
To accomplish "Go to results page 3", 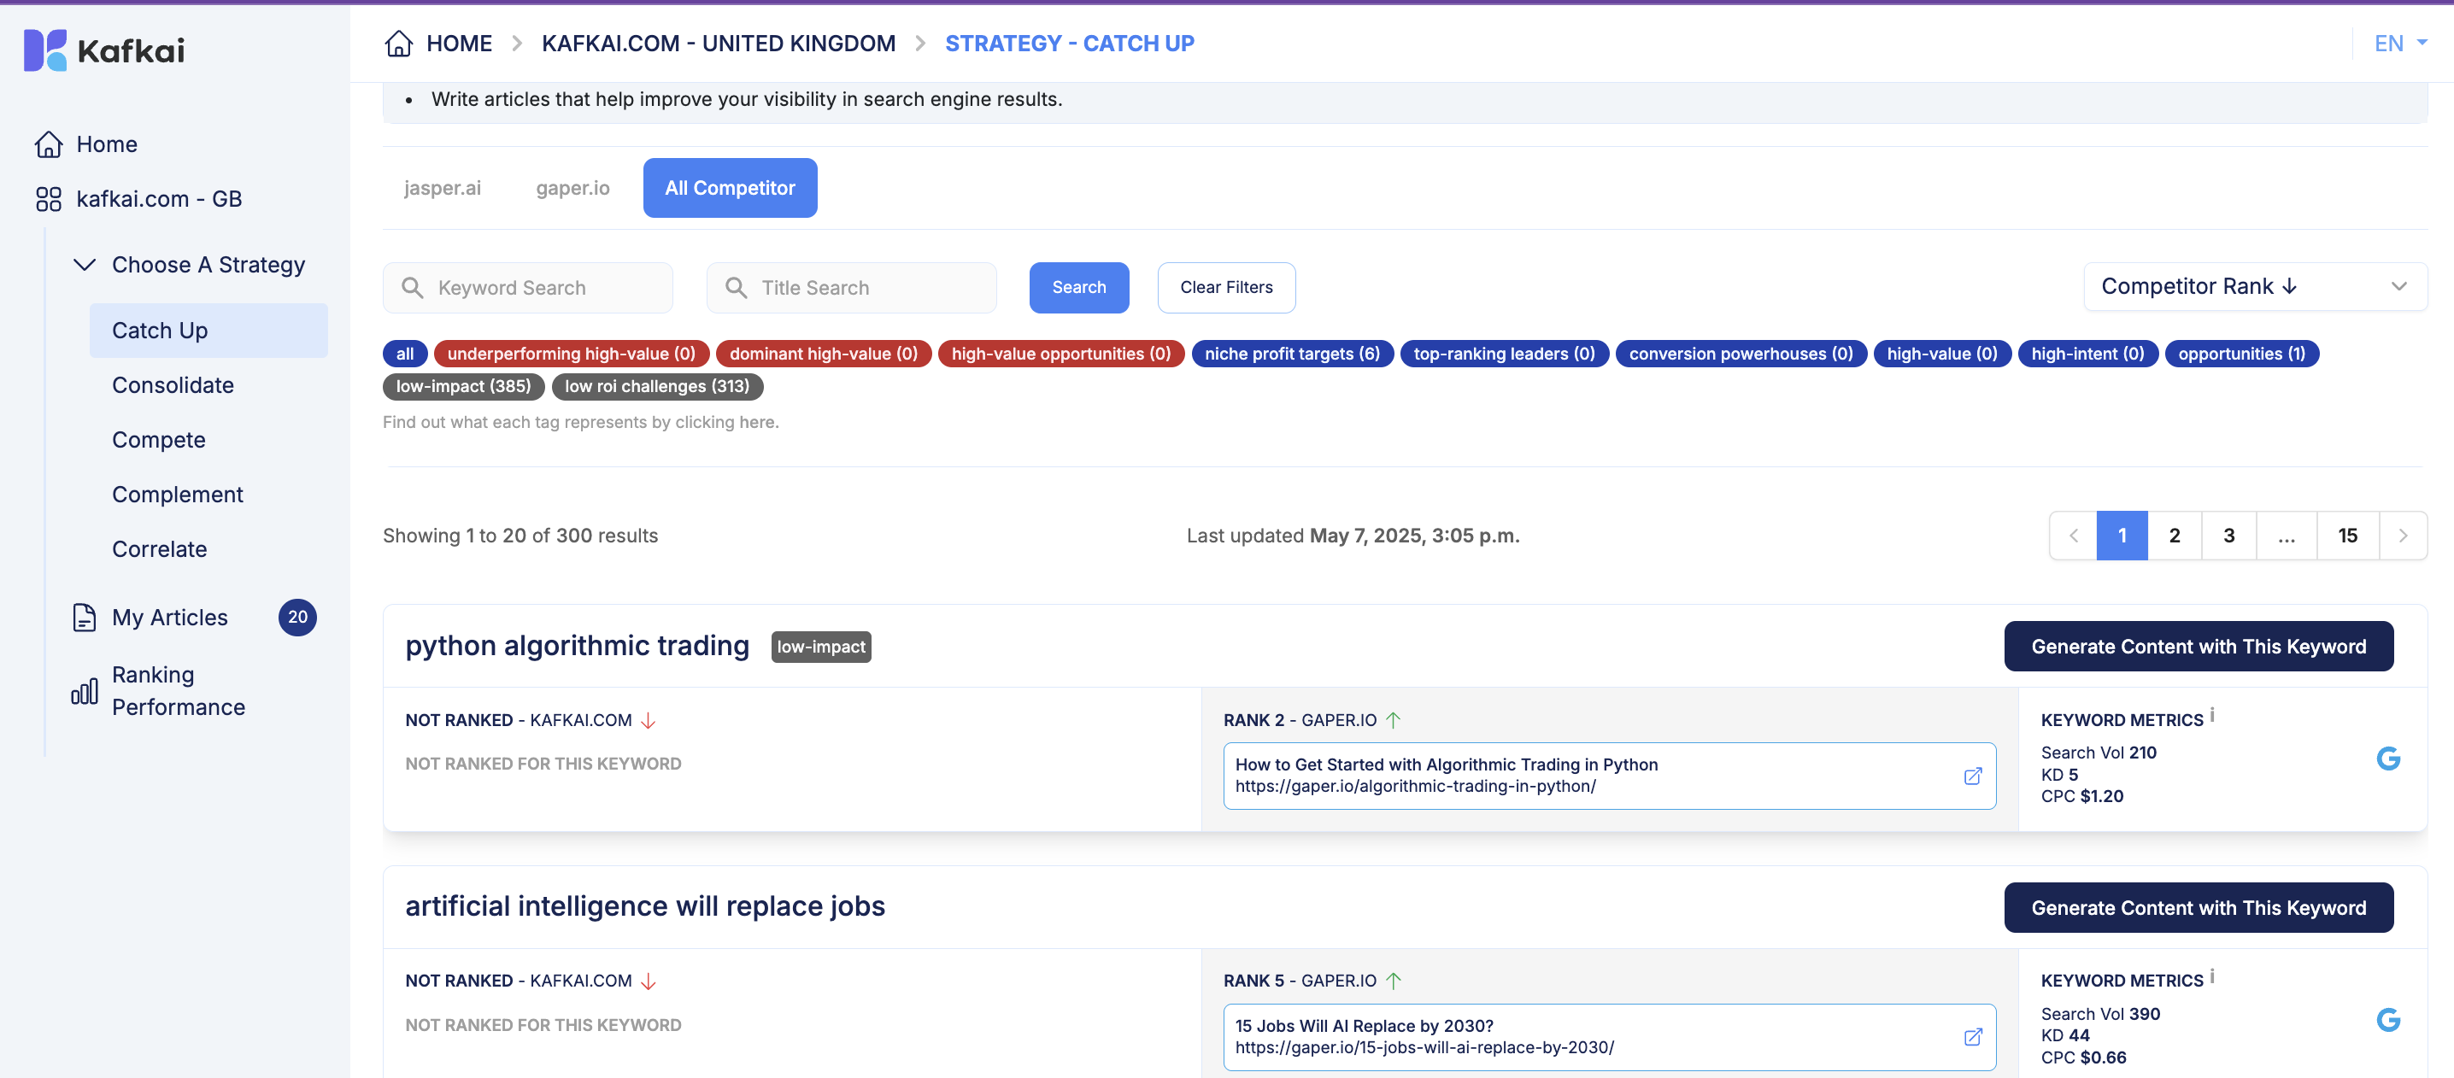I will coord(2228,536).
